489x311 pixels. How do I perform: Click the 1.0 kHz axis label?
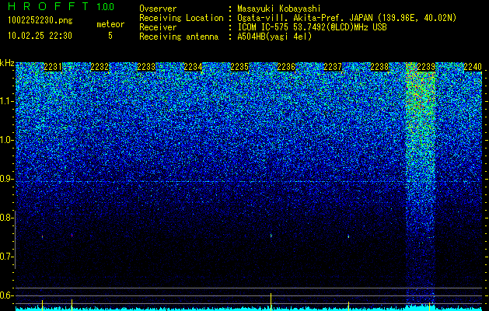[x=6, y=140]
